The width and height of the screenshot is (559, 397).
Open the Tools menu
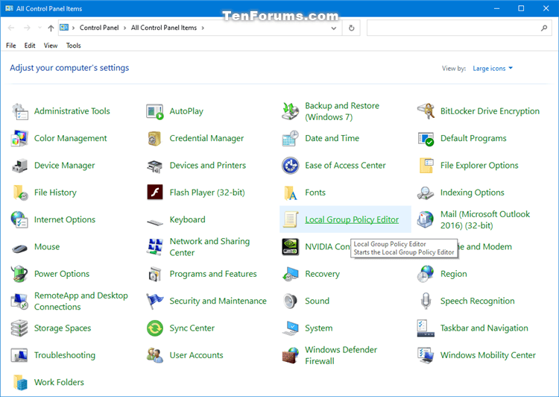point(74,46)
